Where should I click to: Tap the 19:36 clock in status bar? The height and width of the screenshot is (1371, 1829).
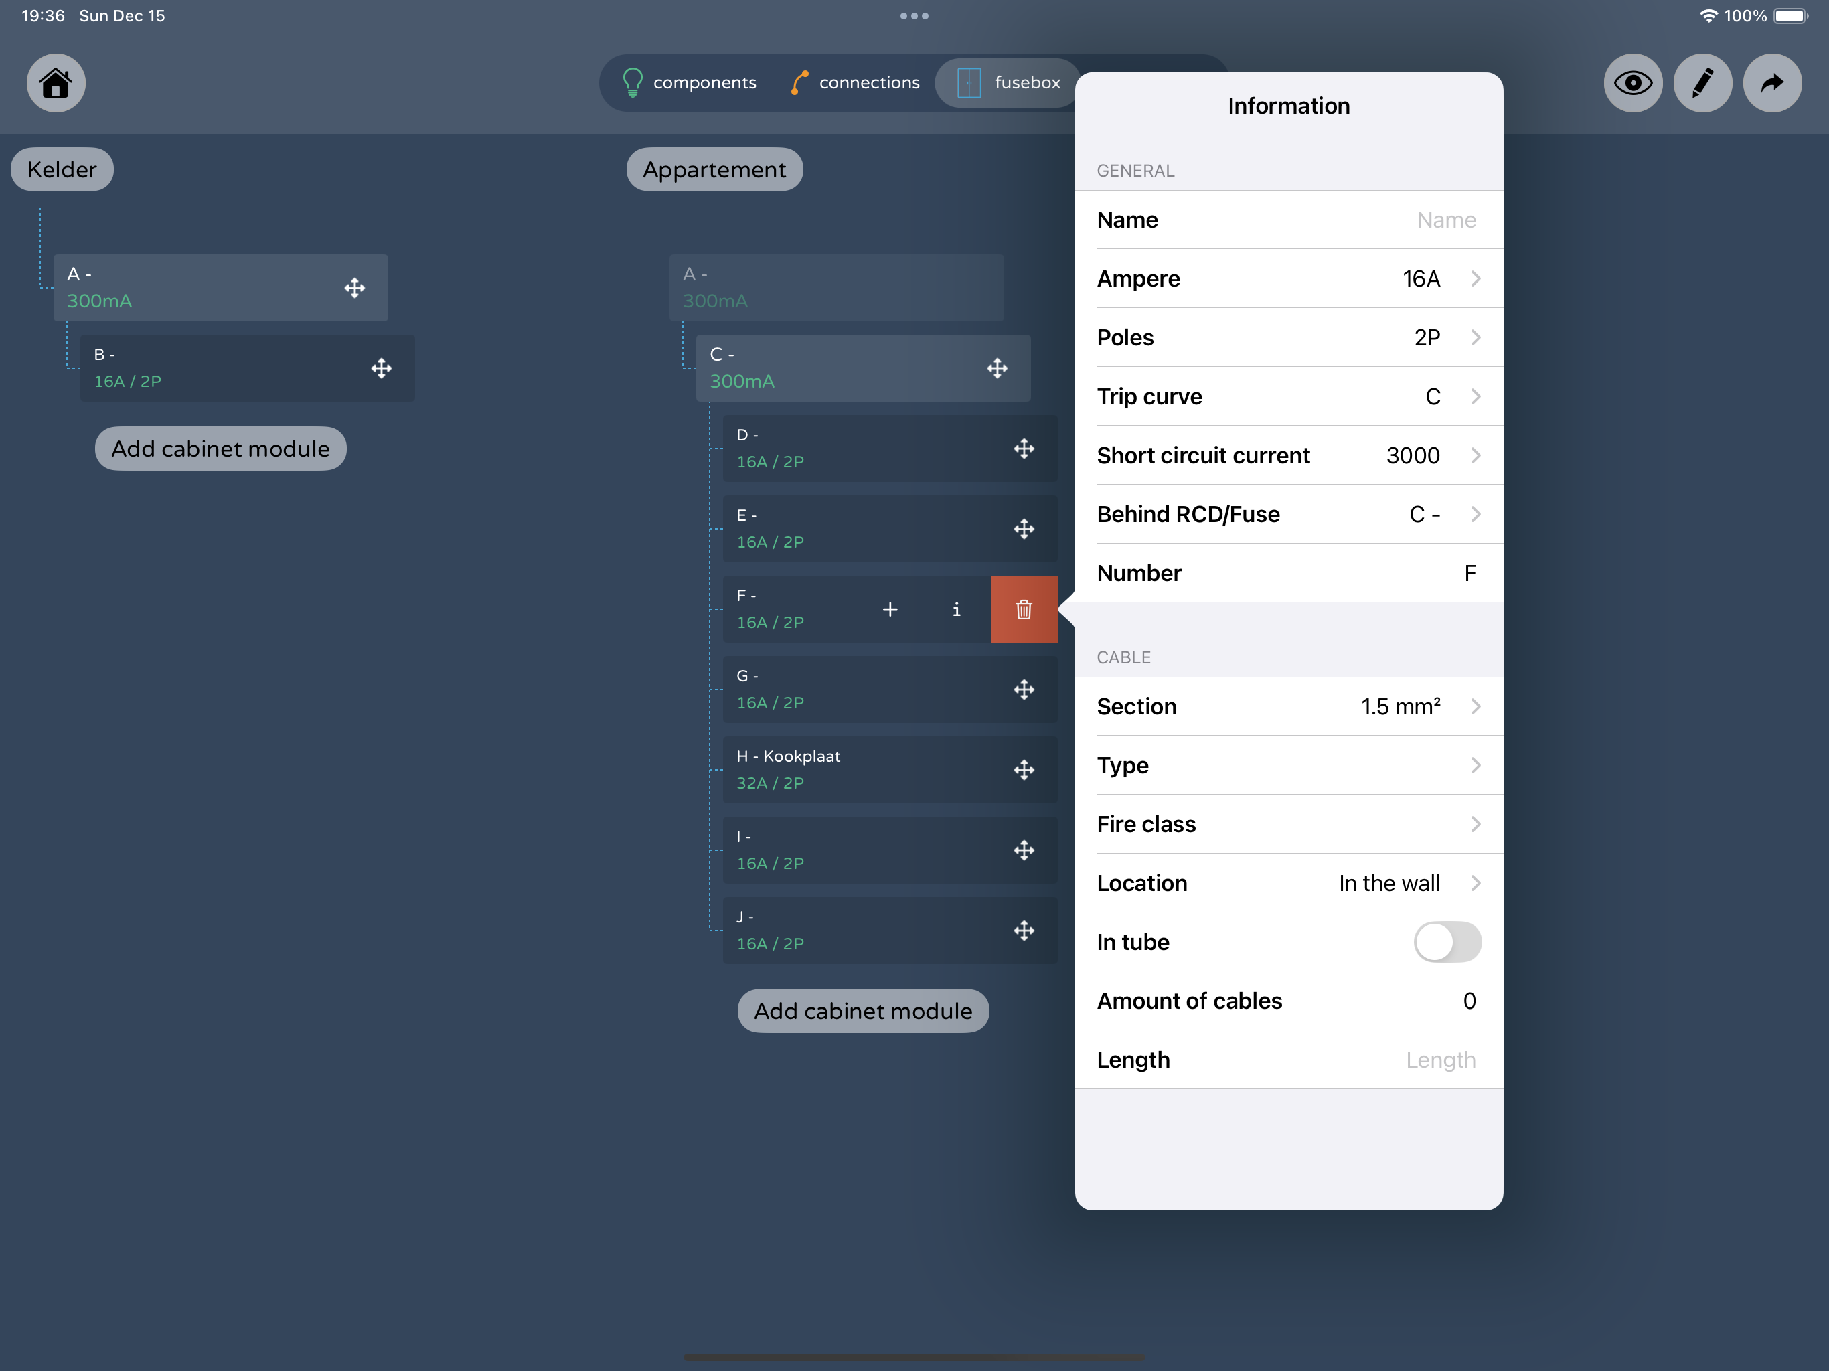click(43, 15)
